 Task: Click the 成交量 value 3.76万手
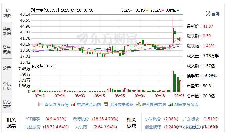[211, 56]
